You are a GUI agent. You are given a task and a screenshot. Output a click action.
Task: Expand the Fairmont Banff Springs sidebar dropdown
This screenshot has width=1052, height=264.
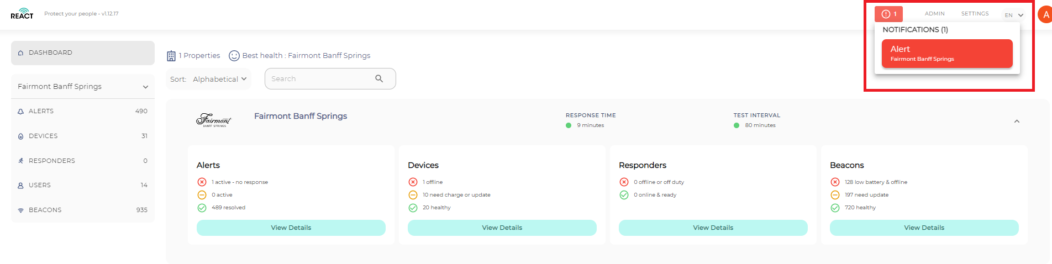(x=83, y=87)
